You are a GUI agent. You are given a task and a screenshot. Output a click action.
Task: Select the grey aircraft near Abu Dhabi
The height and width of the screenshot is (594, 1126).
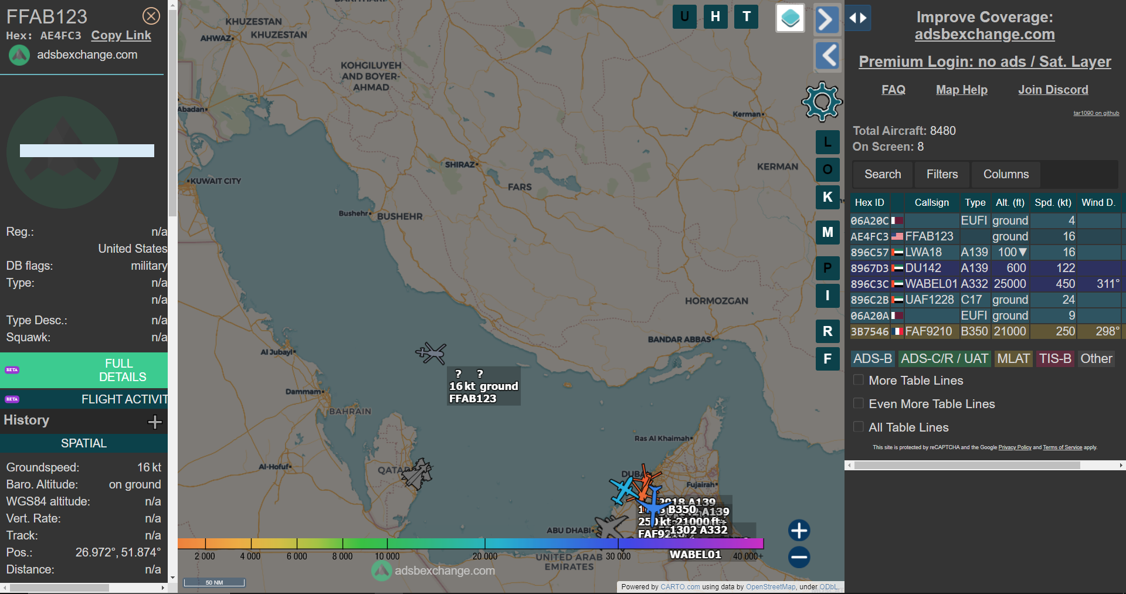[612, 527]
